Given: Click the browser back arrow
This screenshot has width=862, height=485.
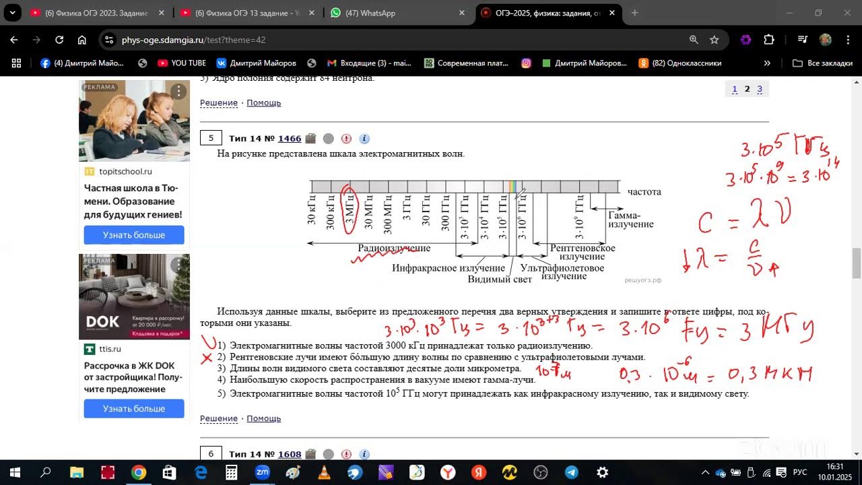Looking at the screenshot, I should click(14, 40).
